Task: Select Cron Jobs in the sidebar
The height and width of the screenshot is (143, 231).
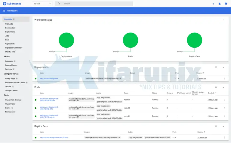Action: tap(9, 24)
